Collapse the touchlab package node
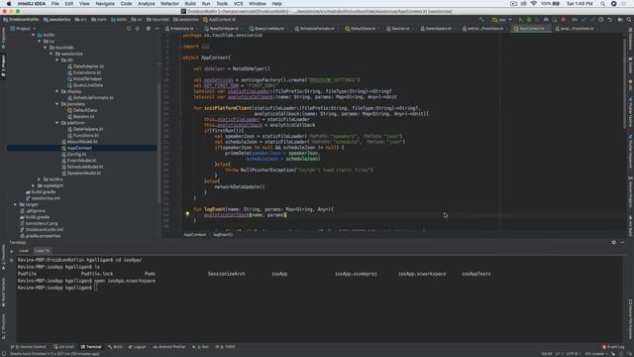Screen dimensions: 634x357 [46, 48]
